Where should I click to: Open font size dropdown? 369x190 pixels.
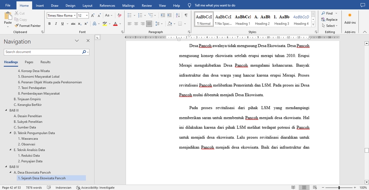[87, 15]
